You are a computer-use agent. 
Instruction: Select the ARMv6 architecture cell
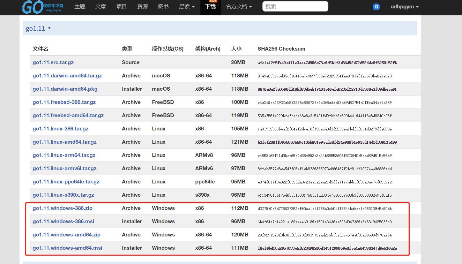coord(204,168)
